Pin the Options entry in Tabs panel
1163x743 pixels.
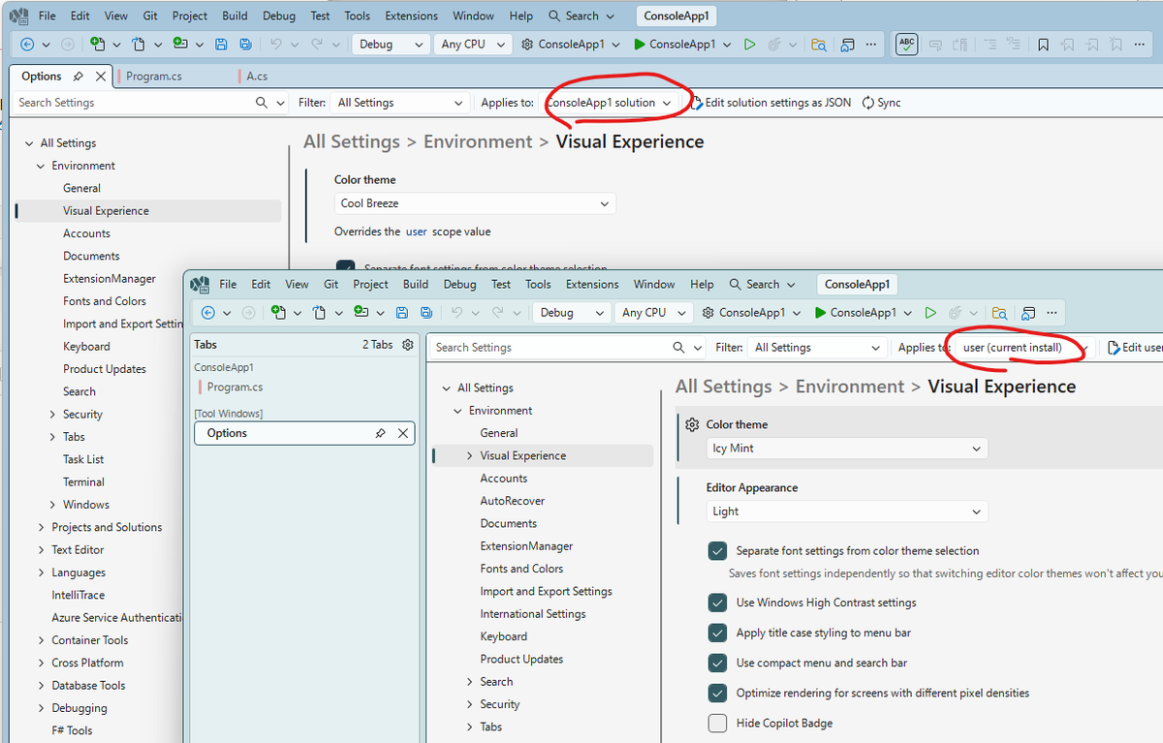point(381,434)
